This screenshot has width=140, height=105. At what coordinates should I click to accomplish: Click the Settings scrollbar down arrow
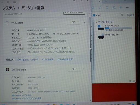click(91, 101)
